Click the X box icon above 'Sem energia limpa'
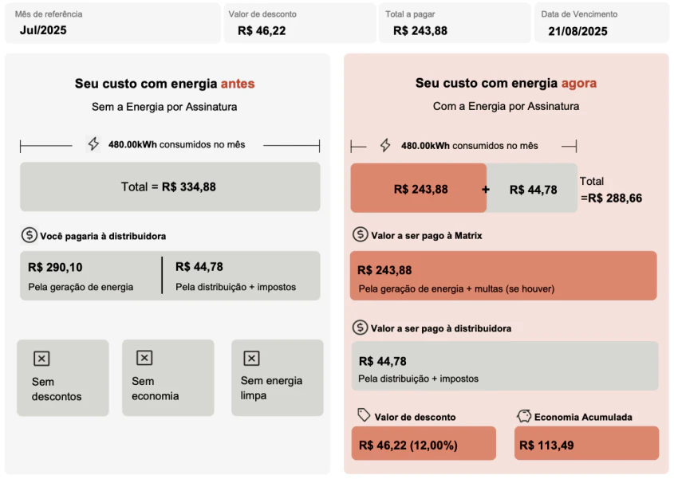Image resolution: width=674 pixels, height=479 pixels. [x=251, y=359]
